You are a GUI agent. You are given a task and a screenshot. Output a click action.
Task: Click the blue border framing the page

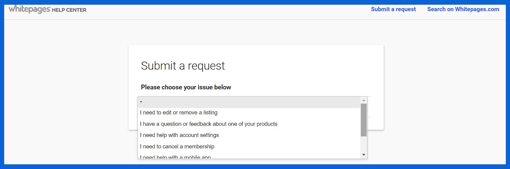pos(2,84)
